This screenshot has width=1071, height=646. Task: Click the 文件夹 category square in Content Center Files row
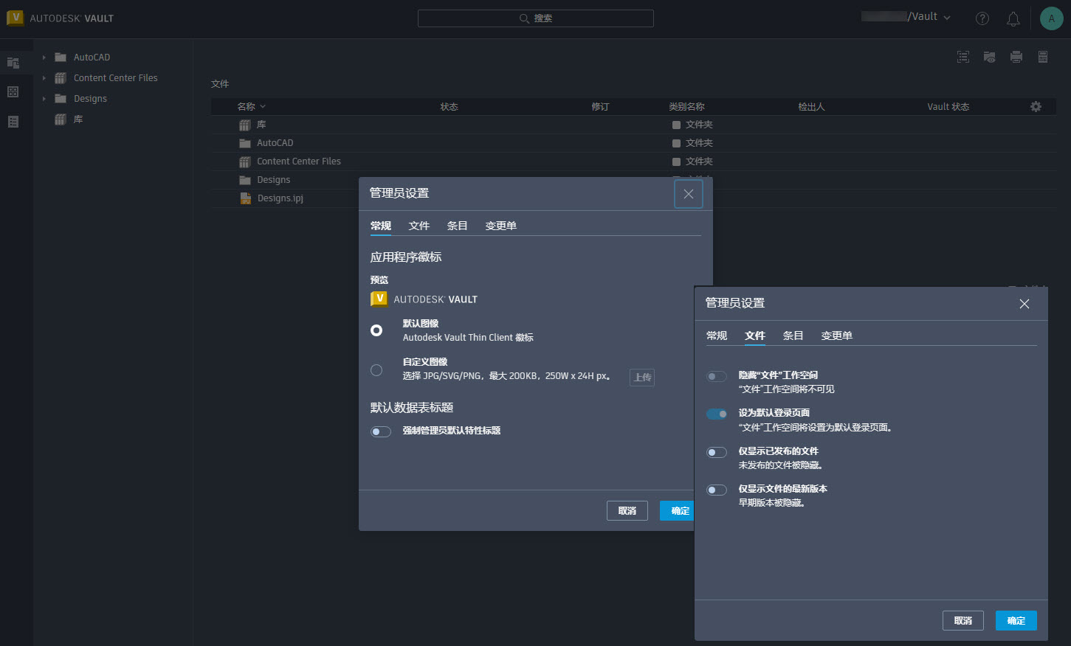click(x=676, y=162)
